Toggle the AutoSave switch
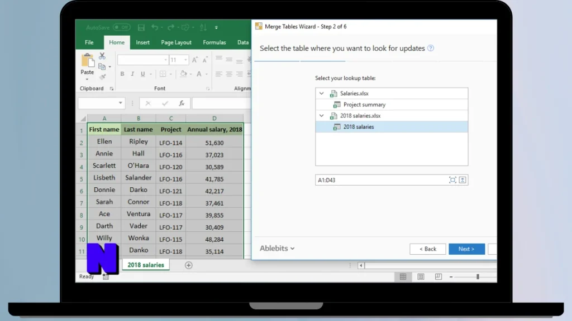572x321 pixels. pyautogui.click(x=121, y=27)
